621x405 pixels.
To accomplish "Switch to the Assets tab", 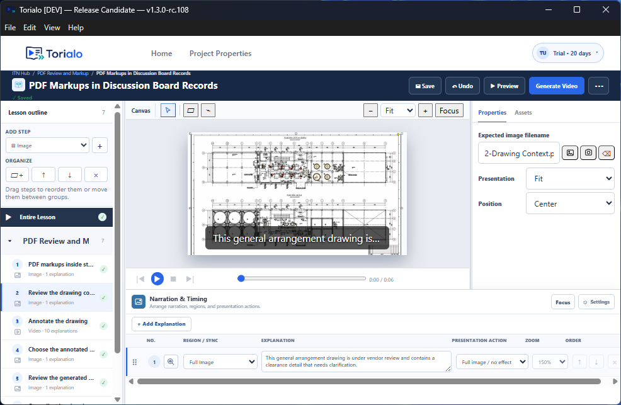I will click(x=523, y=113).
